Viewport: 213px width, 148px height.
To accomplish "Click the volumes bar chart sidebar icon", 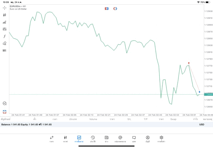I will coord(5,22).
